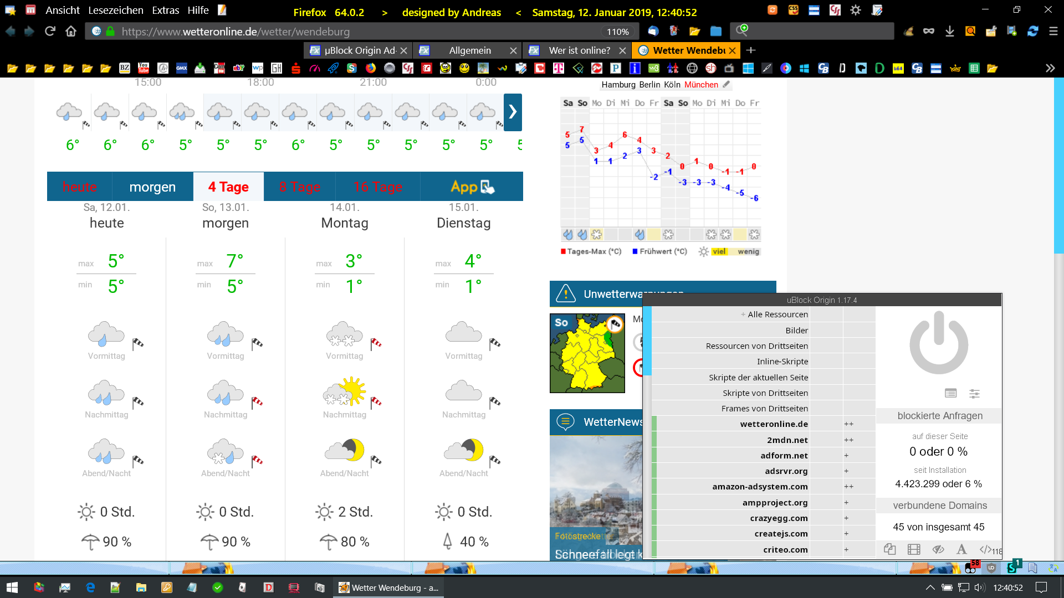Expand Alle Ressourcen plus in uBlock
1064x598 pixels.
pos(743,315)
